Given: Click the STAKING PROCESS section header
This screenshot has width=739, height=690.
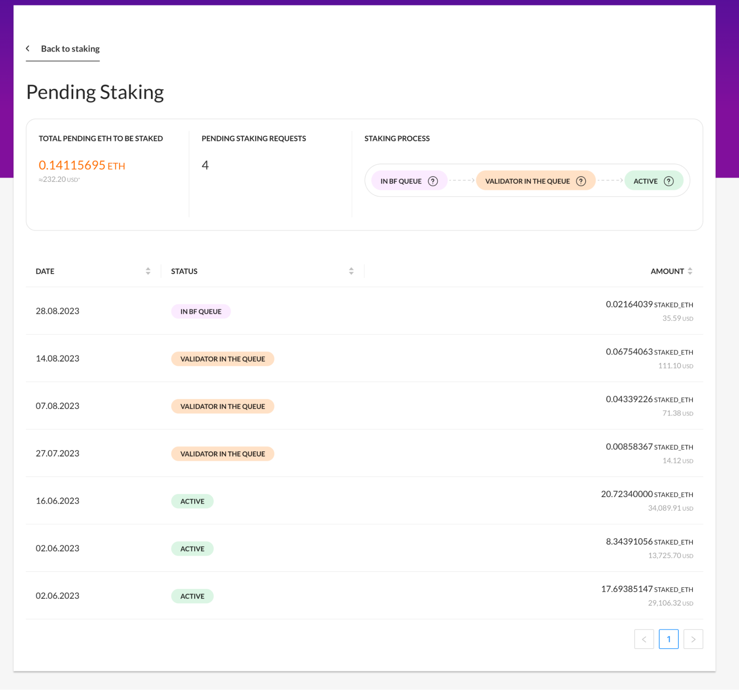Looking at the screenshot, I should coord(397,138).
